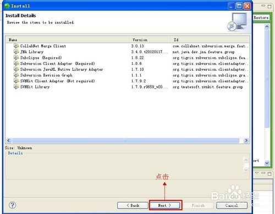Image resolution: width=275 pixels, height=214 pixels.
Task: Maximize the lower background panel
Action: (x=269, y=173)
